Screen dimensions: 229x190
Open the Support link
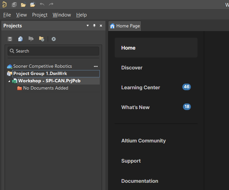click(131, 161)
